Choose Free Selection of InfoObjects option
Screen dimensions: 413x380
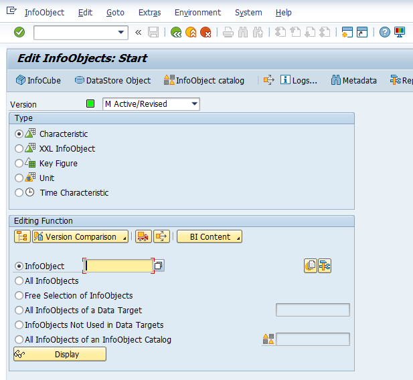click(19, 295)
